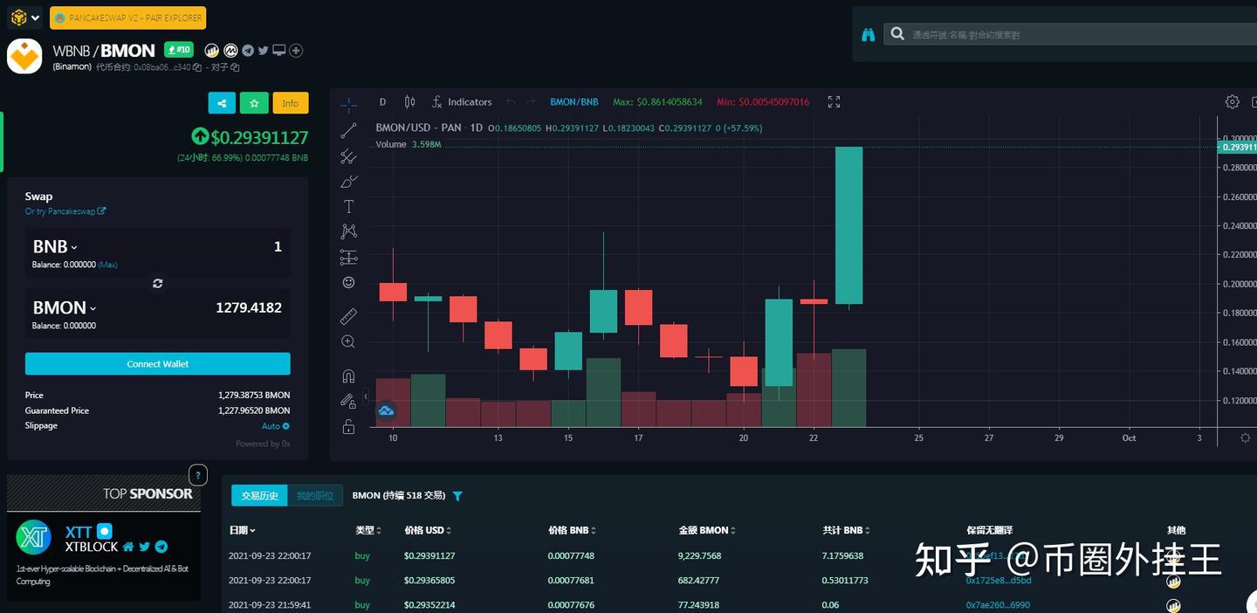
Task: Click the chart undo arrow
Action: [x=512, y=102]
